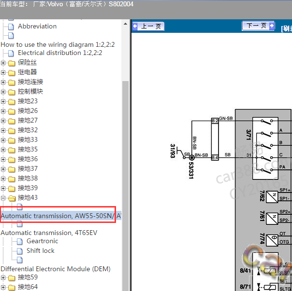
Task: Go to previous page with 上一页
Action: (148, 26)
